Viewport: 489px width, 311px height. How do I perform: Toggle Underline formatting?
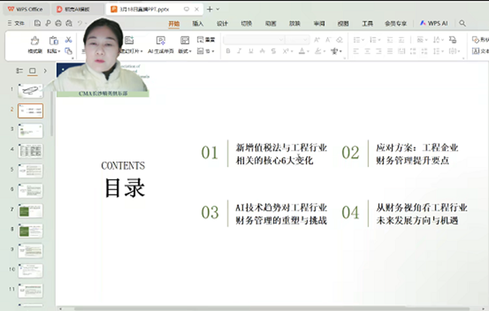click(x=250, y=51)
